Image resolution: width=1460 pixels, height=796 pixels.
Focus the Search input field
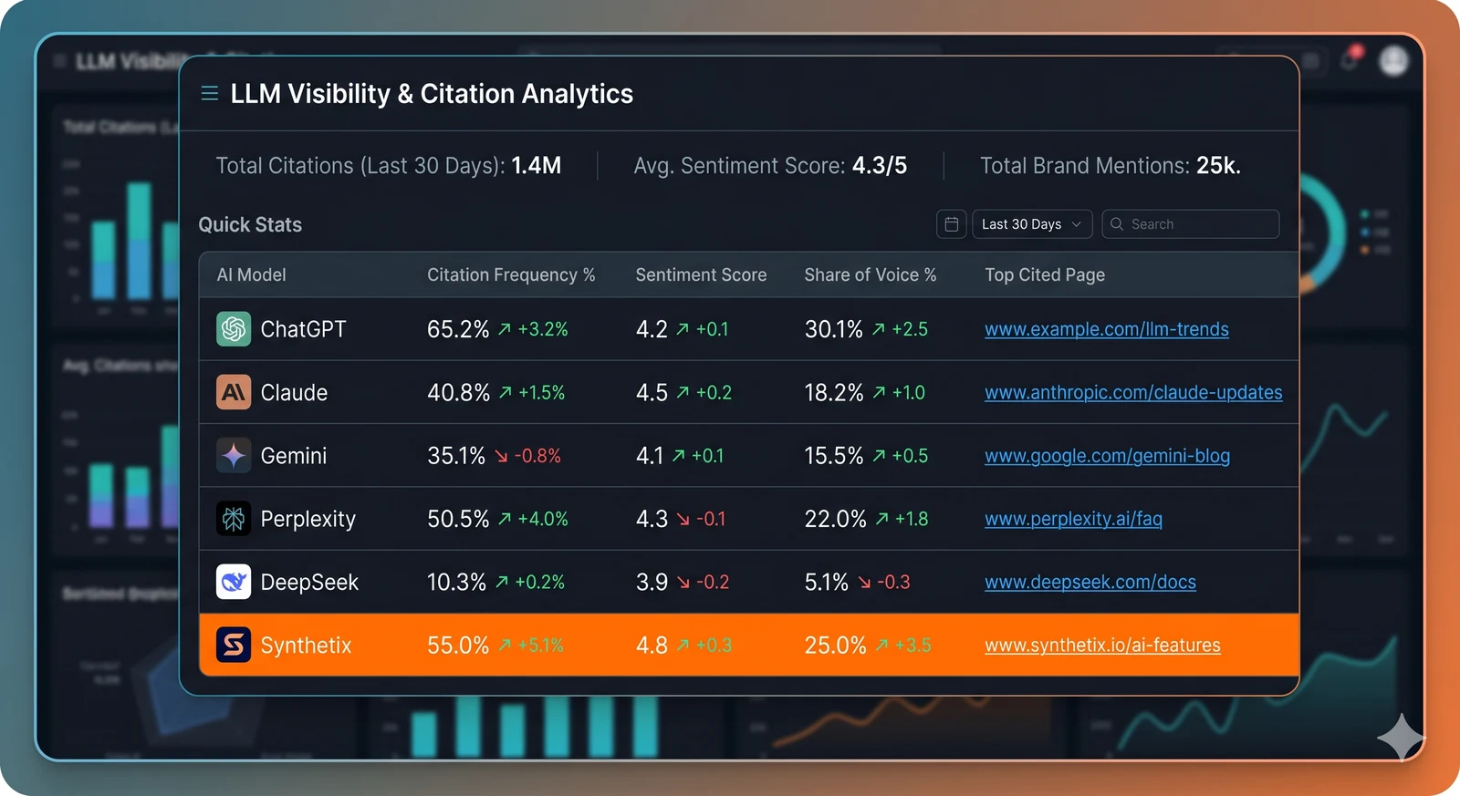point(1190,223)
